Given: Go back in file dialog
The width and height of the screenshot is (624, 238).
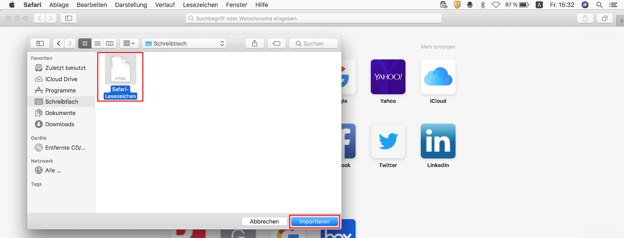Looking at the screenshot, I should click(x=59, y=44).
